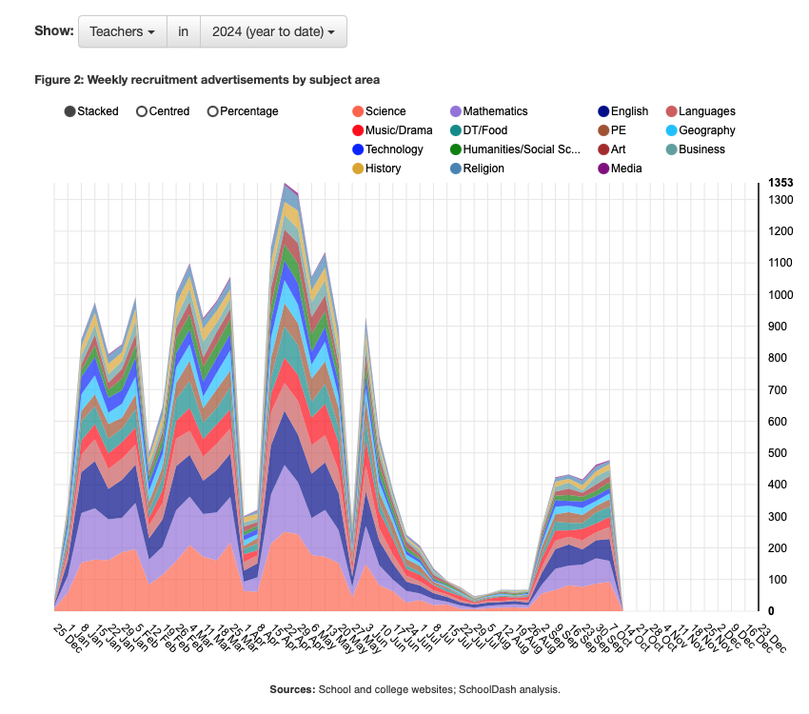Toggle the English series legend dot
The height and width of the screenshot is (714, 809).
(x=603, y=111)
